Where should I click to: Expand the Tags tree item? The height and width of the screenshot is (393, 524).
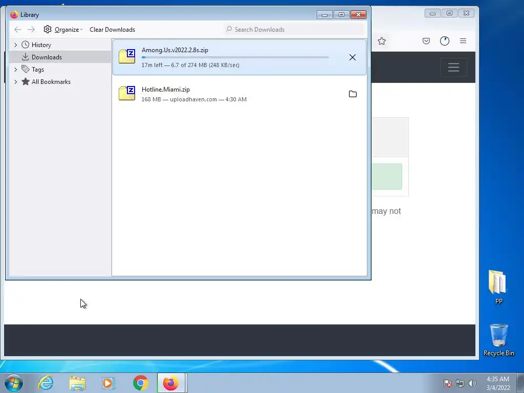[15, 70]
